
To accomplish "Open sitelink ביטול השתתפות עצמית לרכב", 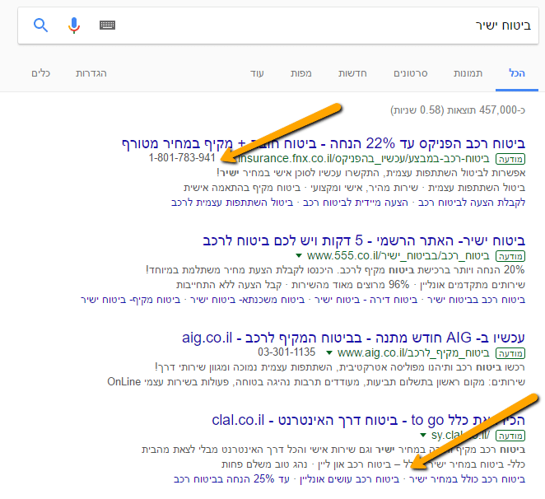I will [232, 203].
